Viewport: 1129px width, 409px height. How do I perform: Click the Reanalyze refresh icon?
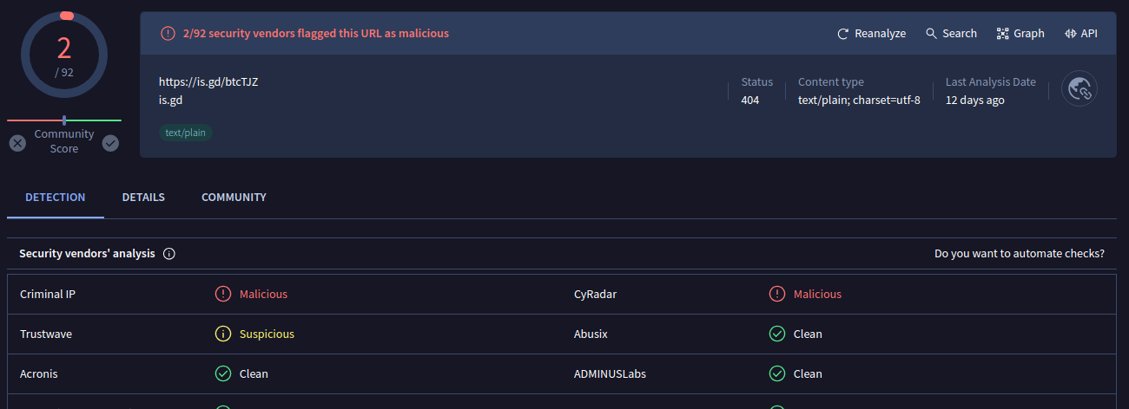[x=842, y=34]
